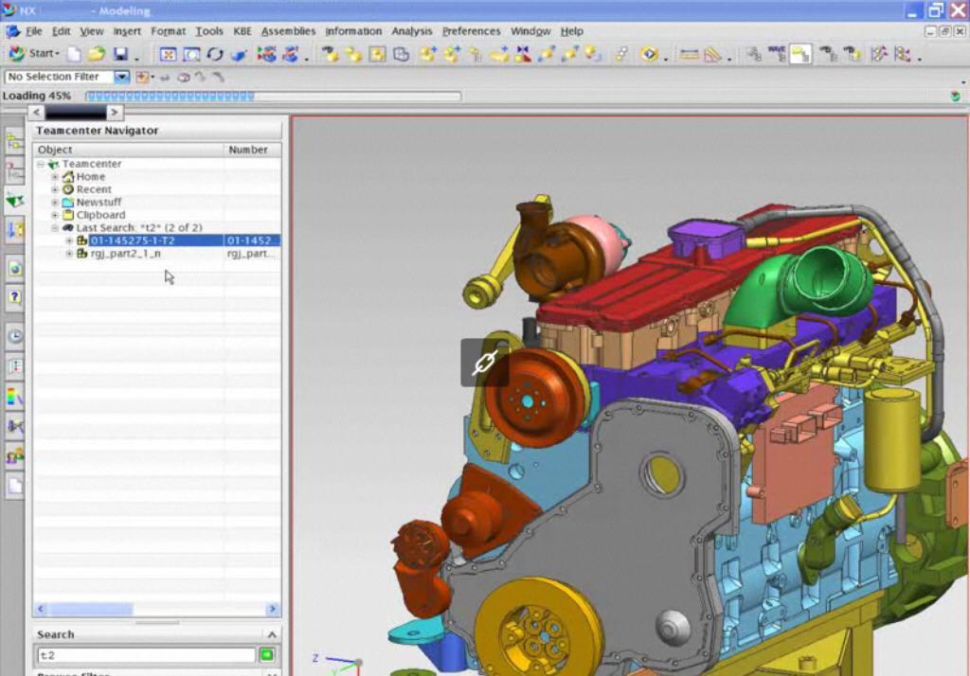Open the Analysis menu
The height and width of the screenshot is (676, 970).
tap(411, 31)
